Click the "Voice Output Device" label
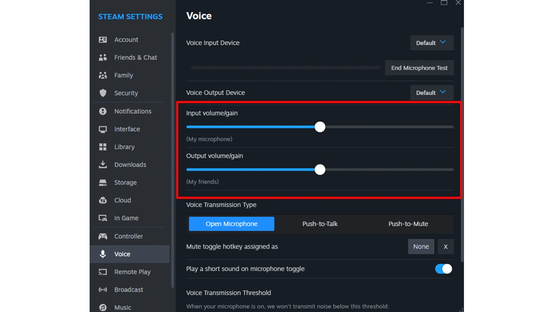This screenshot has width=554, height=312. (216, 92)
